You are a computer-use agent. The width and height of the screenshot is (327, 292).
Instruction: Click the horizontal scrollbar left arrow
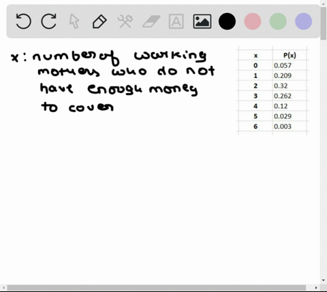tap(3, 288)
